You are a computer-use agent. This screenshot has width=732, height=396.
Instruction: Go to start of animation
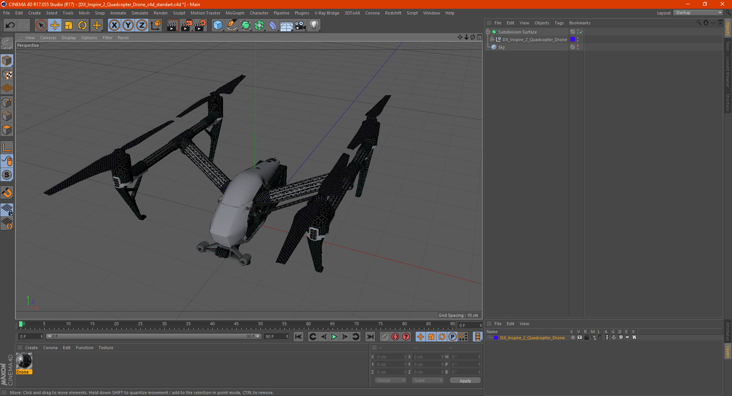[299, 337]
